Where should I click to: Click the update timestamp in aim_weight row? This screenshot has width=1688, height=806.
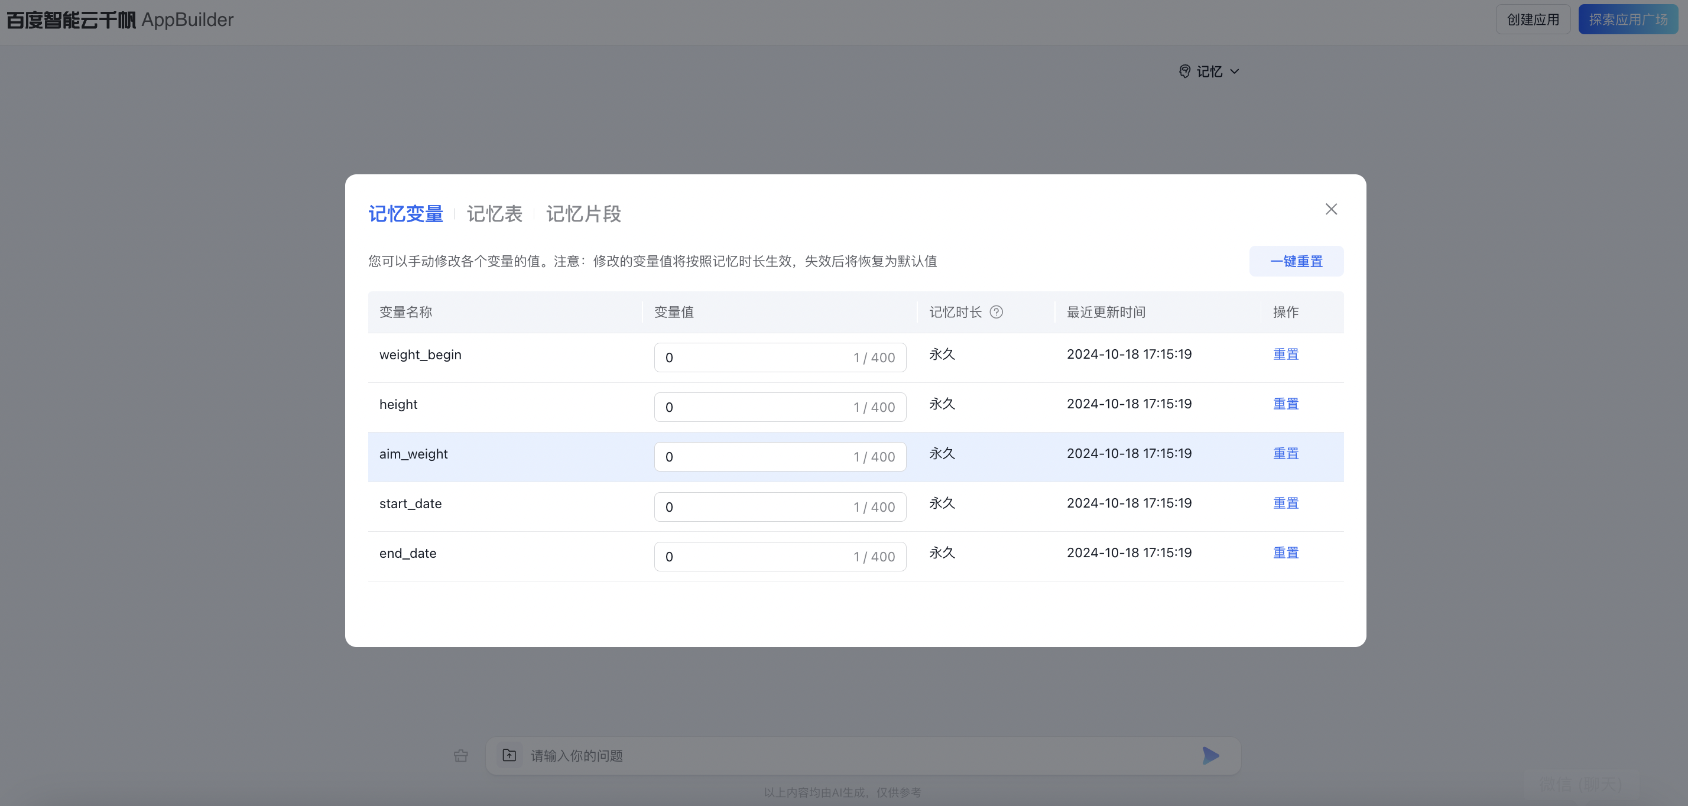(1129, 454)
